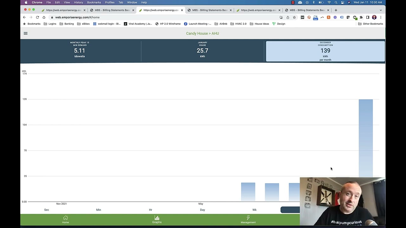Open the Window menu
The image size is (406, 228).
(x=132, y=3)
